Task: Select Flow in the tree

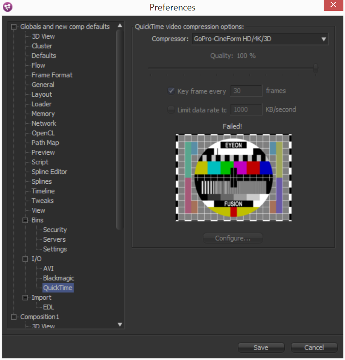Action: click(38, 65)
